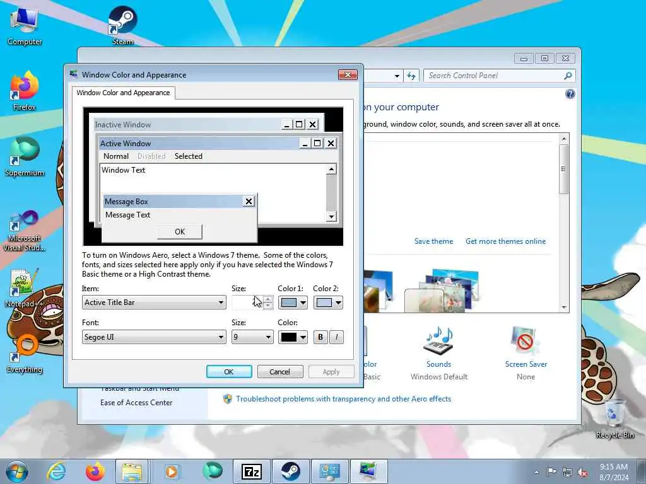Click the themes list scroll up arrow
This screenshot has height=484, width=646.
pos(564,139)
